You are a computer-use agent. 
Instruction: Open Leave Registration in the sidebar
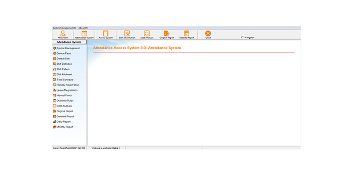pos(65,90)
